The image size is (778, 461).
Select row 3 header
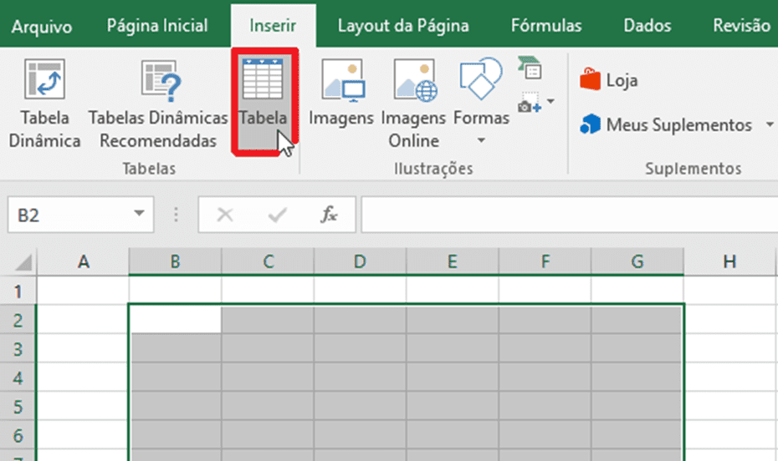[x=18, y=349]
